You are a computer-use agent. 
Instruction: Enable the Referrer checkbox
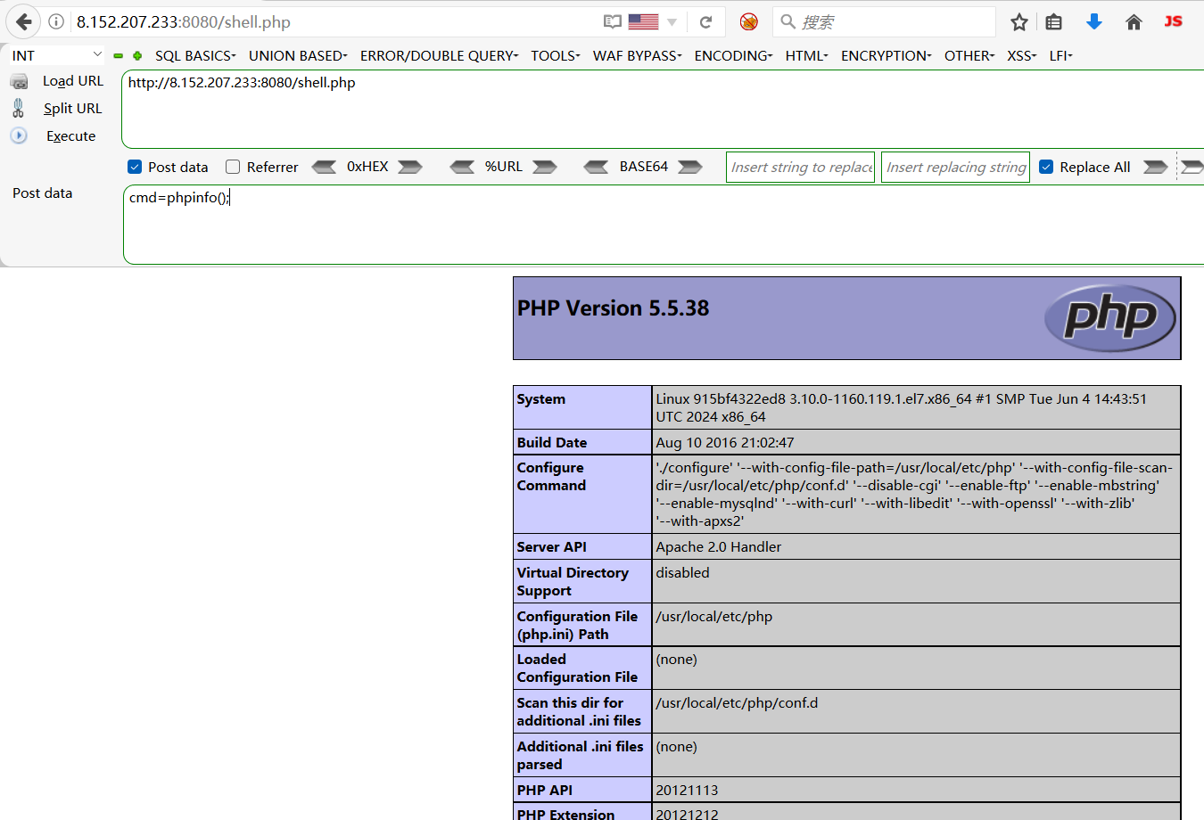tap(233, 167)
